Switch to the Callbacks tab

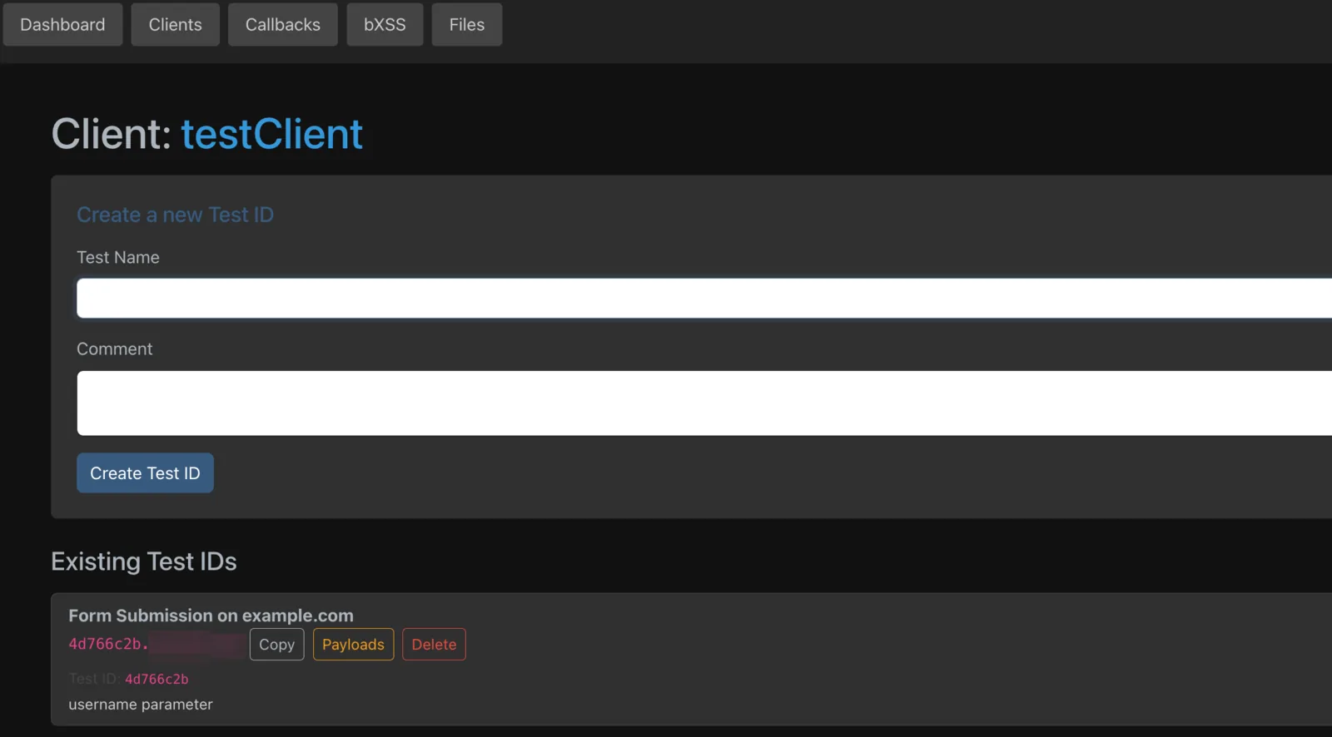click(282, 25)
